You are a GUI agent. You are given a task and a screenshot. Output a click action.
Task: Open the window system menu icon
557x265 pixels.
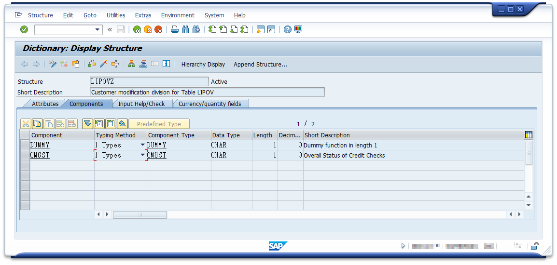point(18,15)
